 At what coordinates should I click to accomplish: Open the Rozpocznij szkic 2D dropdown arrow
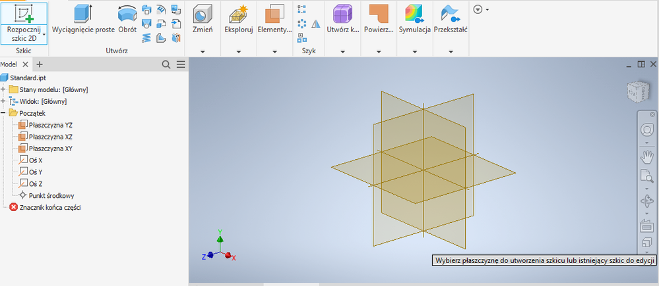[44, 34]
